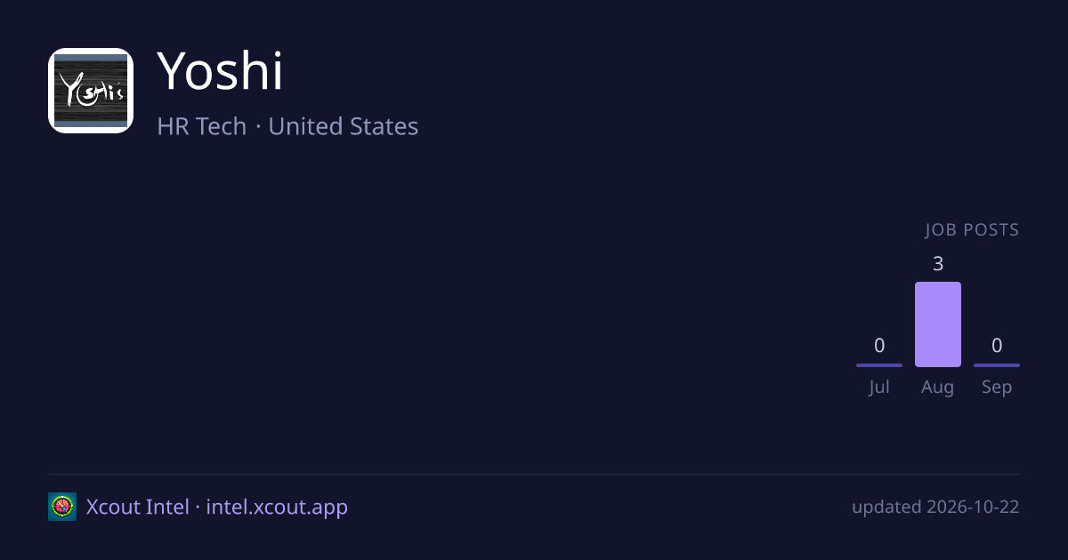Click the 0 count above Sep
The width and height of the screenshot is (1068, 560).
[x=997, y=346]
